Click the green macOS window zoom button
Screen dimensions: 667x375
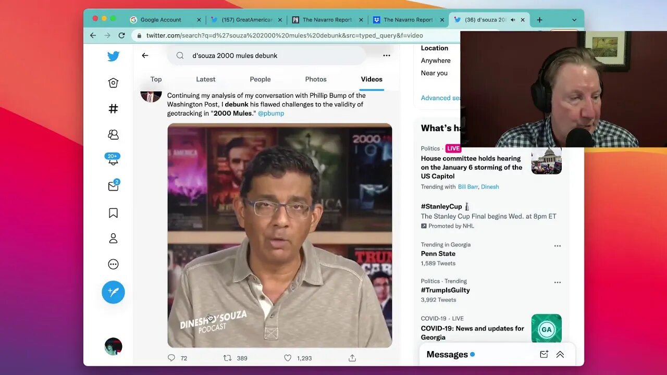click(x=113, y=18)
